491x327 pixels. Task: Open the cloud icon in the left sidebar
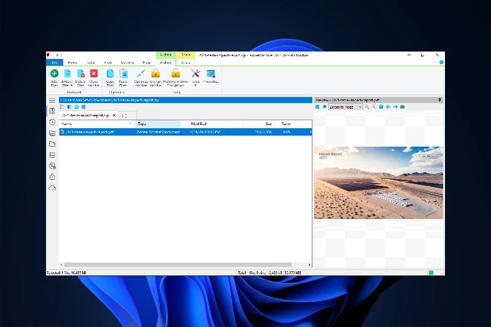coord(52,188)
